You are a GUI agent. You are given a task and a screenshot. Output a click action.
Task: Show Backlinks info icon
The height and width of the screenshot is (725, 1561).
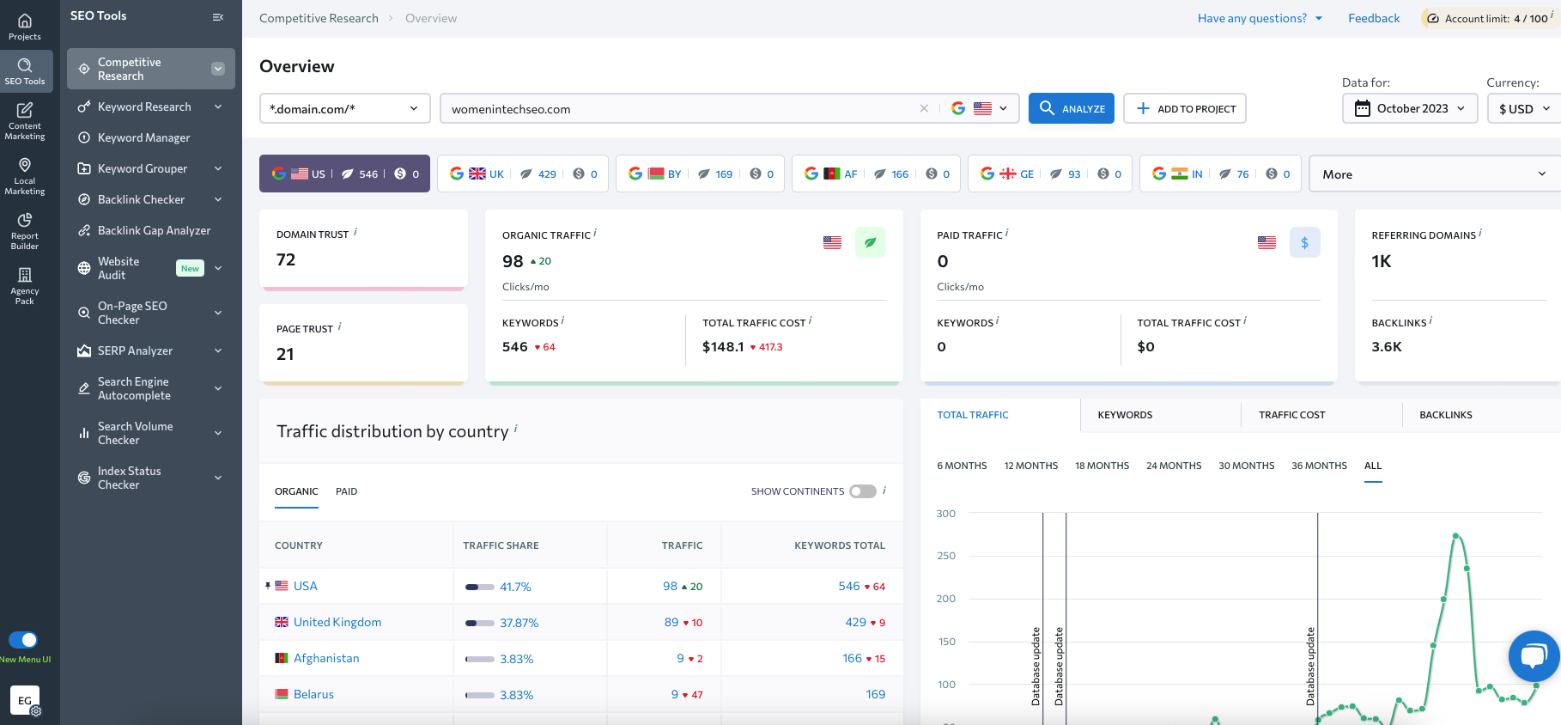(1430, 320)
